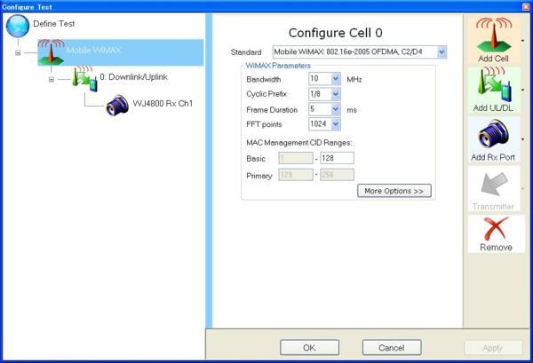Select the WJ4800 Rx Ch1 connector icon
Image resolution: width=533 pixels, height=363 pixels.
pos(117,105)
